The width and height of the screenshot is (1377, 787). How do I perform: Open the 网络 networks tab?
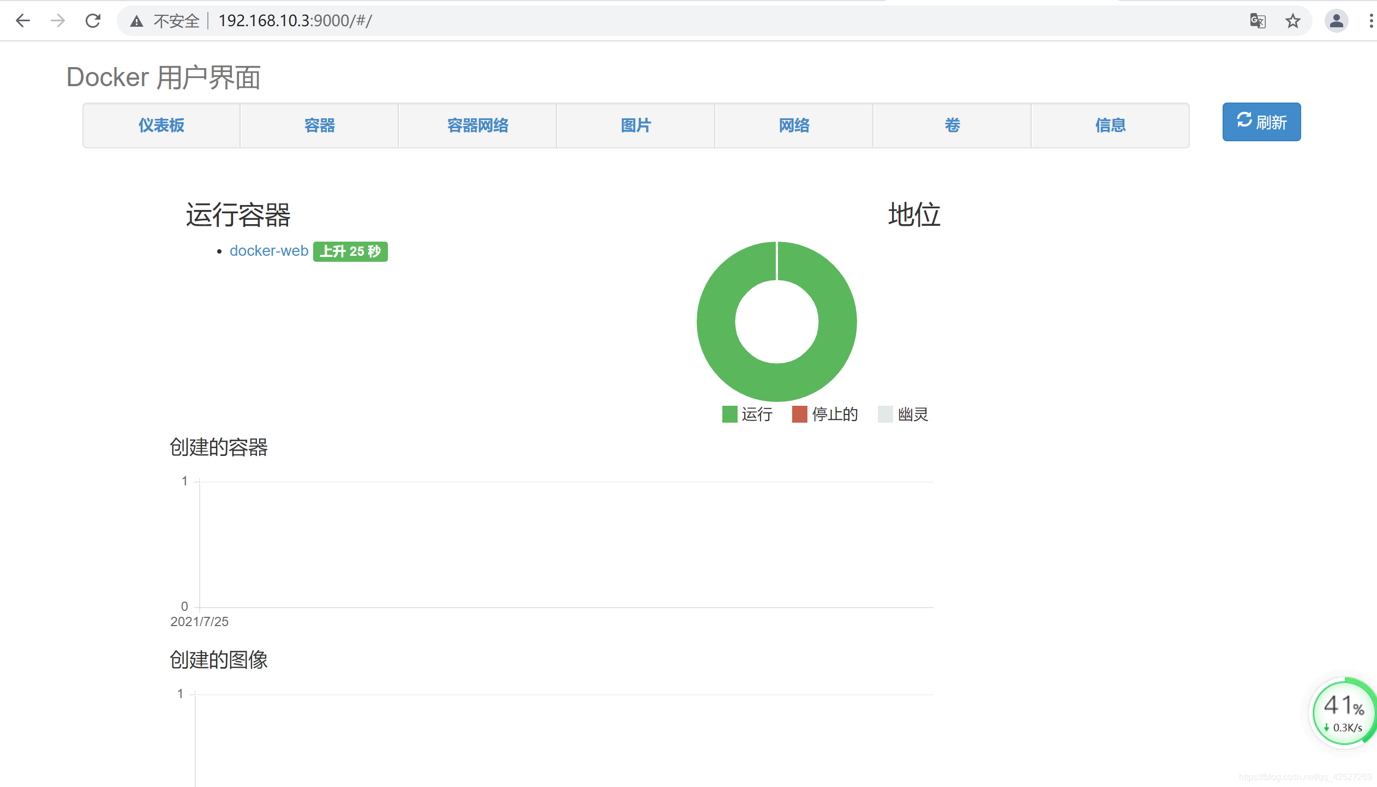coord(794,125)
